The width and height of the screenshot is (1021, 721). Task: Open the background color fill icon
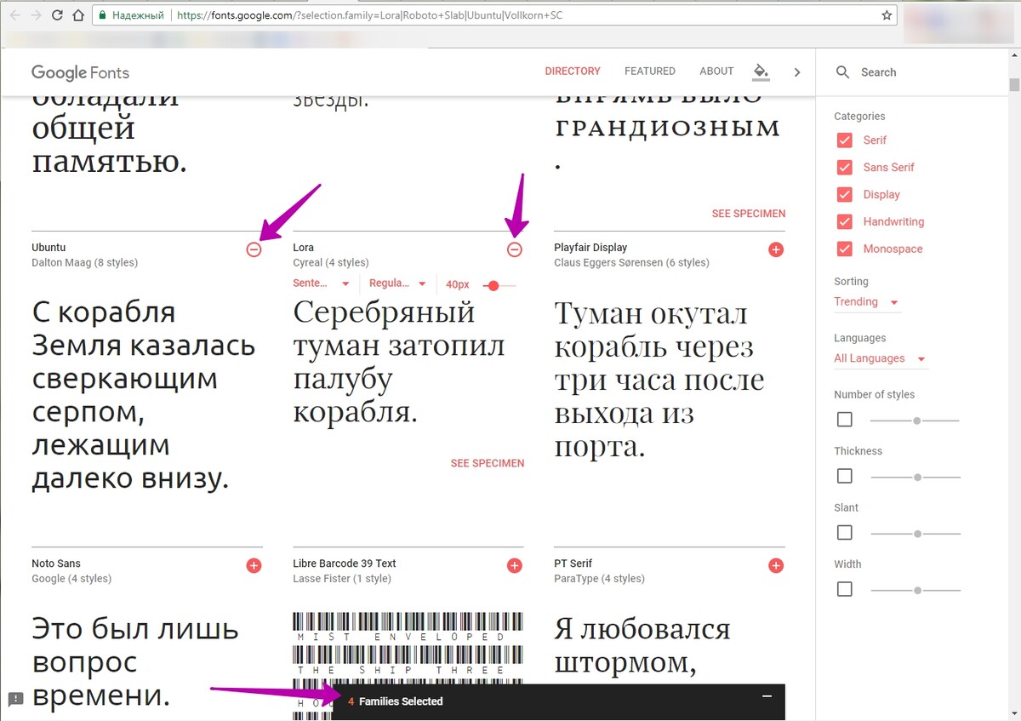(761, 72)
